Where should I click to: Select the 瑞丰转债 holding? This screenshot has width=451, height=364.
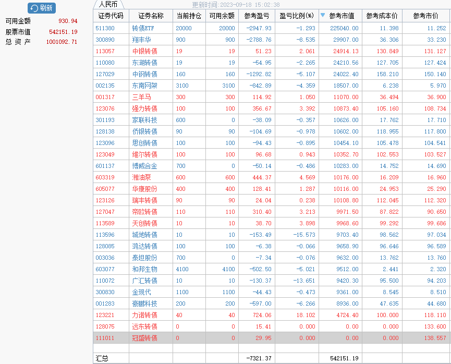[144, 200]
